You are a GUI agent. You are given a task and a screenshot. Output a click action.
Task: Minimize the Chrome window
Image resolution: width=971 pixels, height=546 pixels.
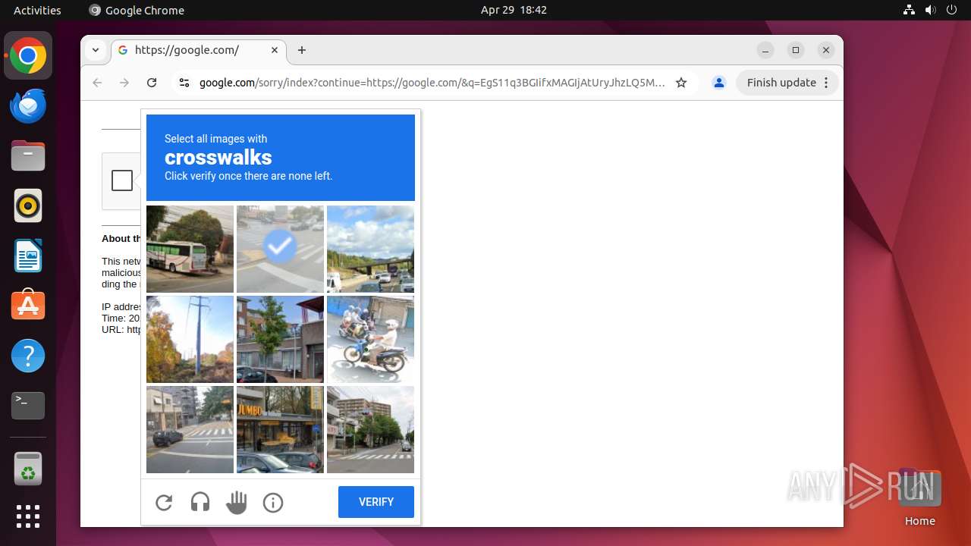pos(765,50)
